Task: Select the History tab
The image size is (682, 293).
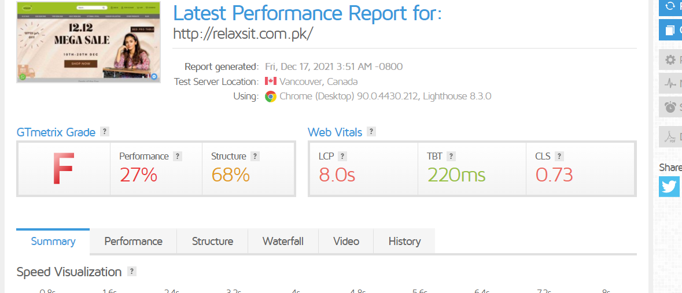Action: (404, 242)
